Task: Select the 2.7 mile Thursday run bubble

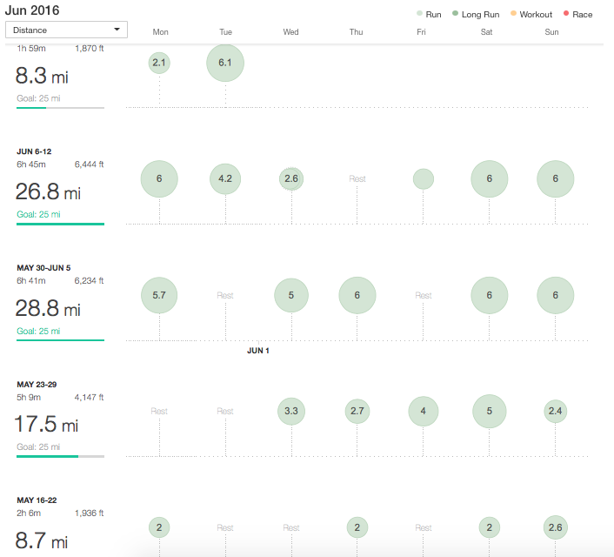Action: 357,412
